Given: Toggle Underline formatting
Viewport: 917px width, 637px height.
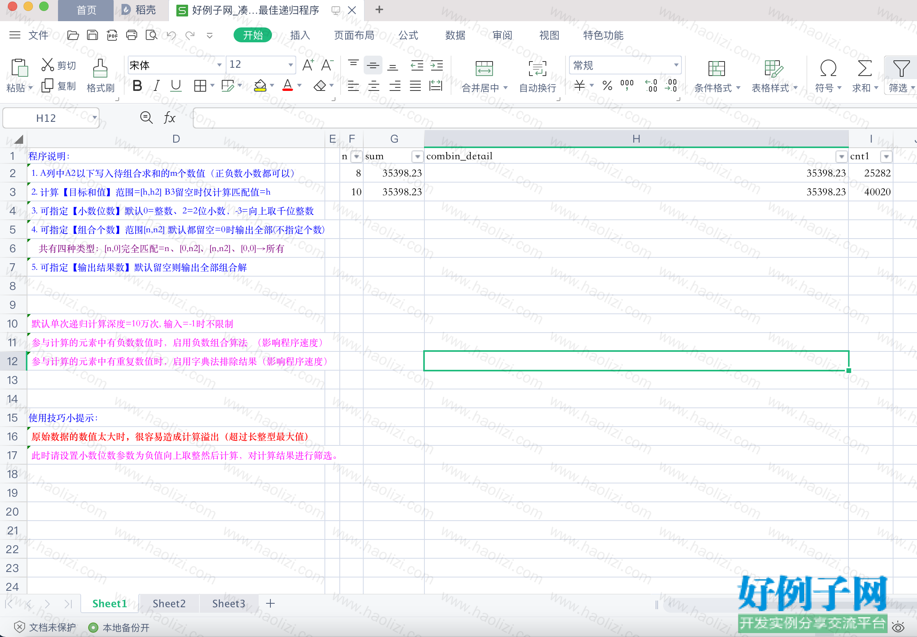Looking at the screenshot, I should (176, 86).
